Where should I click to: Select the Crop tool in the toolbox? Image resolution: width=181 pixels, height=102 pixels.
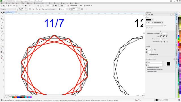1,19
